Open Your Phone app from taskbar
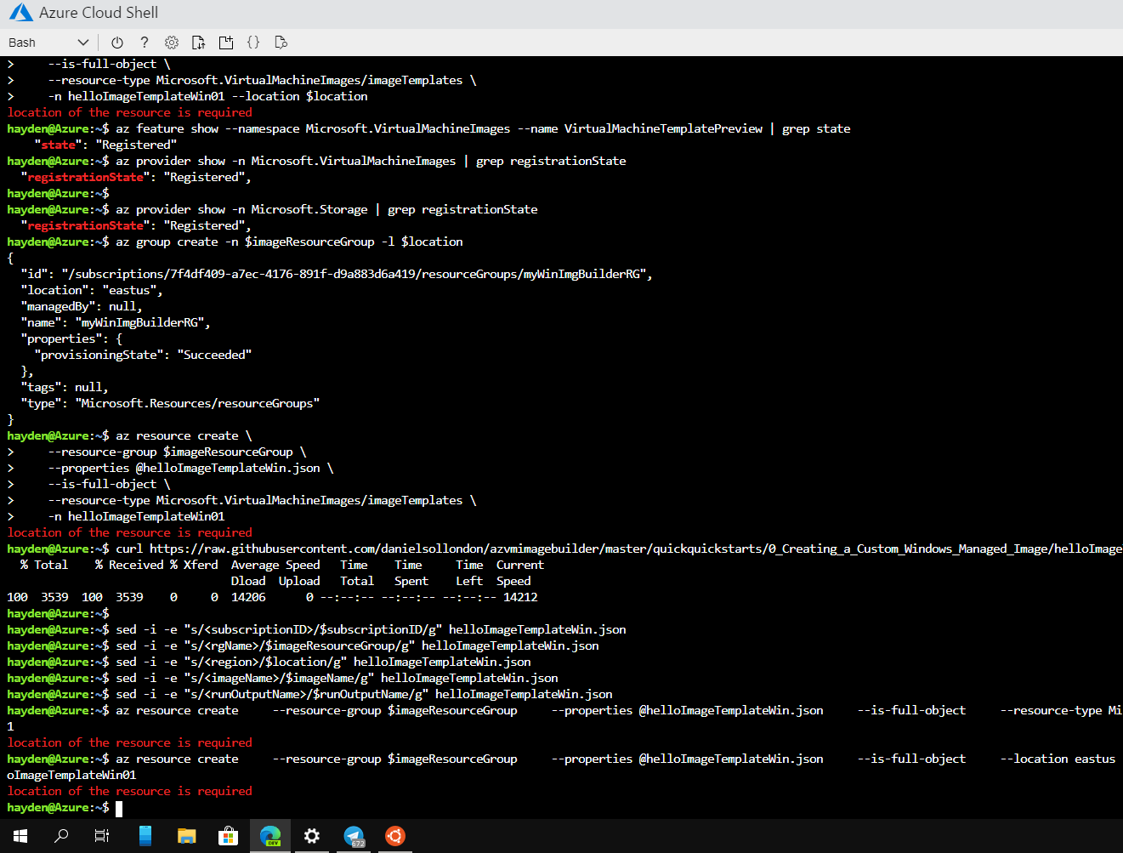 point(145,836)
